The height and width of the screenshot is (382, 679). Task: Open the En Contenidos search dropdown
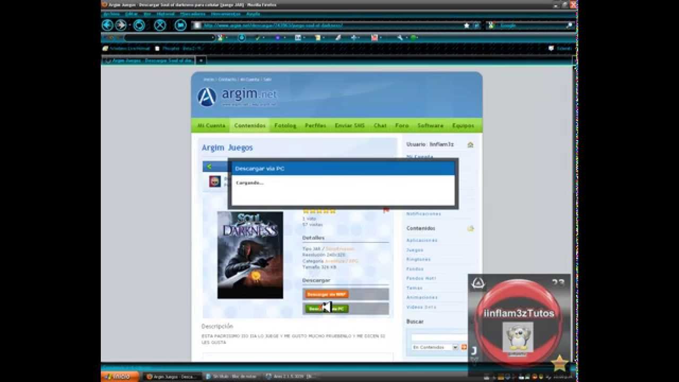(435, 348)
